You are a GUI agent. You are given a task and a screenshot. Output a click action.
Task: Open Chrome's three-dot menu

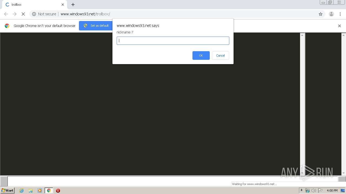point(340,14)
